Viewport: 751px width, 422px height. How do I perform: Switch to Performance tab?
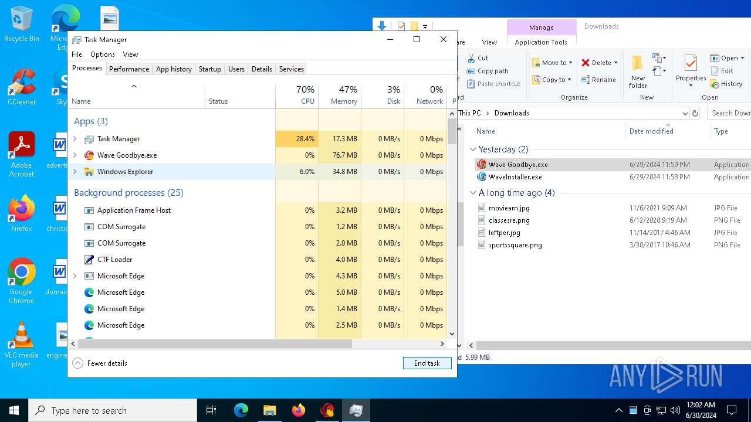(129, 69)
